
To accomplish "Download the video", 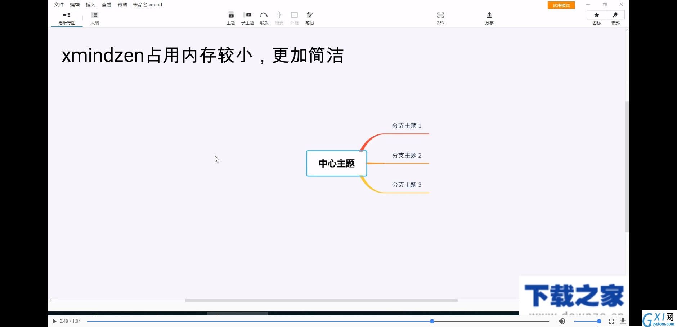I will coord(623,321).
